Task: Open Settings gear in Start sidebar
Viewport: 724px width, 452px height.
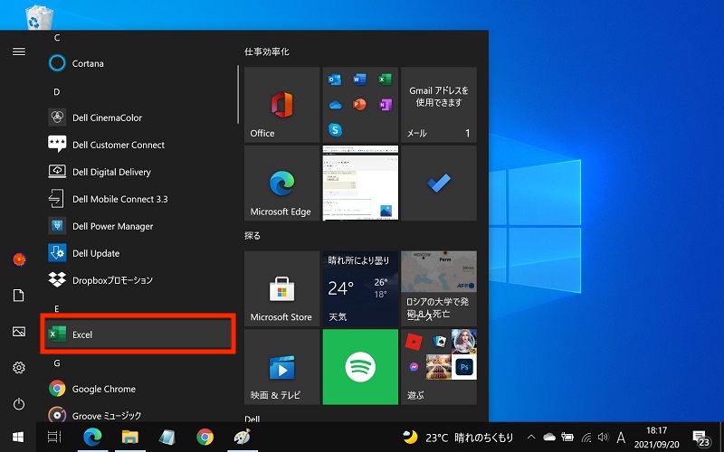Action: 18,368
